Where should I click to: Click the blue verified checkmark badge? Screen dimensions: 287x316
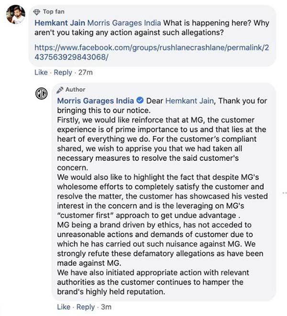click(x=140, y=101)
